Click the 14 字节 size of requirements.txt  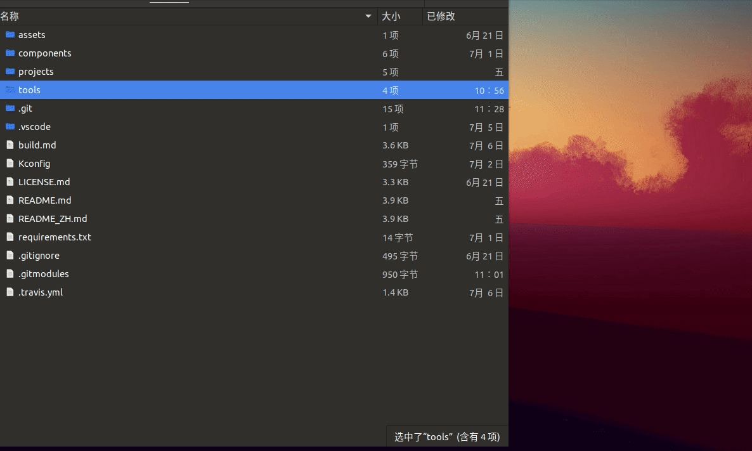[398, 237]
